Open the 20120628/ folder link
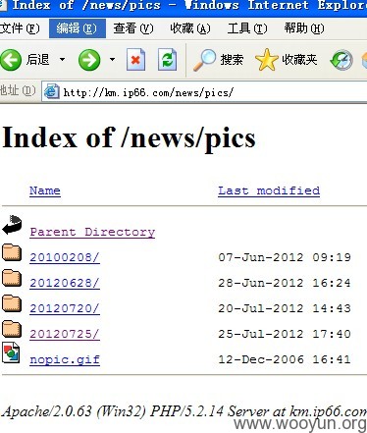Viewport: 367px width, 433px height. point(65,283)
